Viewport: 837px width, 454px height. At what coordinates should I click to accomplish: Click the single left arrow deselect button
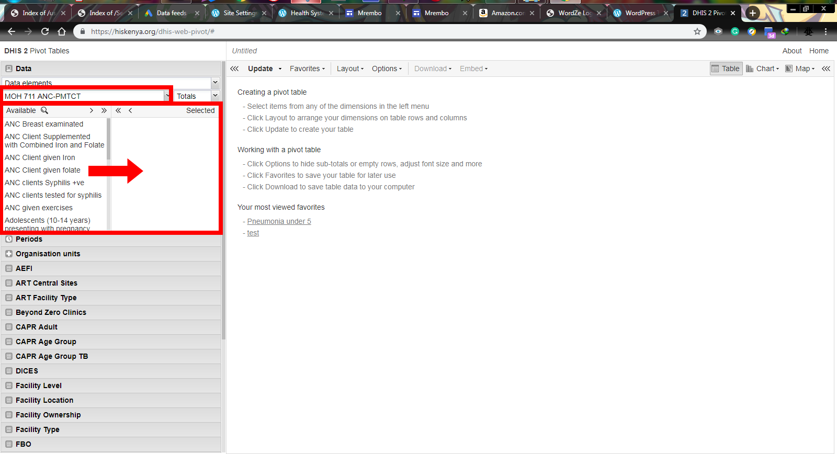(130, 110)
